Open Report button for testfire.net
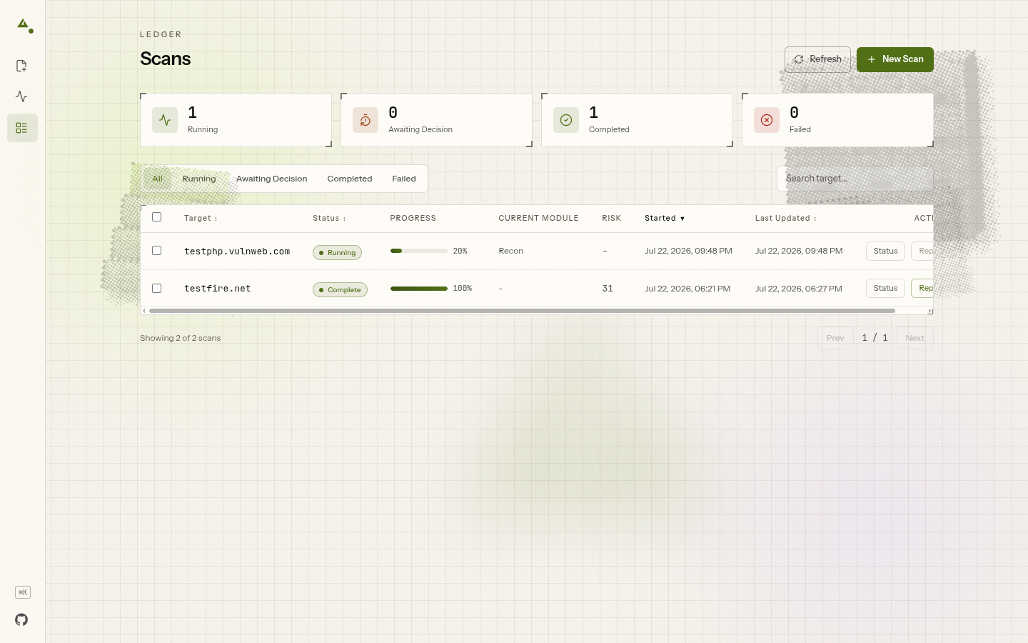Image resolution: width=1028 pixels, height=643 pixels. point(922,288)
